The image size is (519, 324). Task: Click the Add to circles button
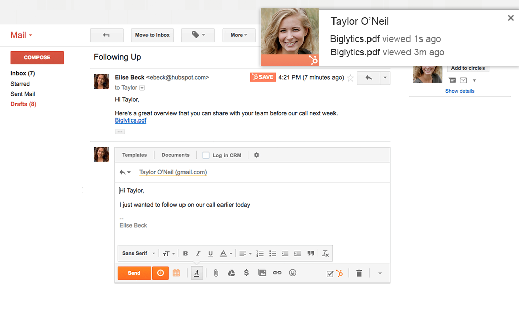468,68
